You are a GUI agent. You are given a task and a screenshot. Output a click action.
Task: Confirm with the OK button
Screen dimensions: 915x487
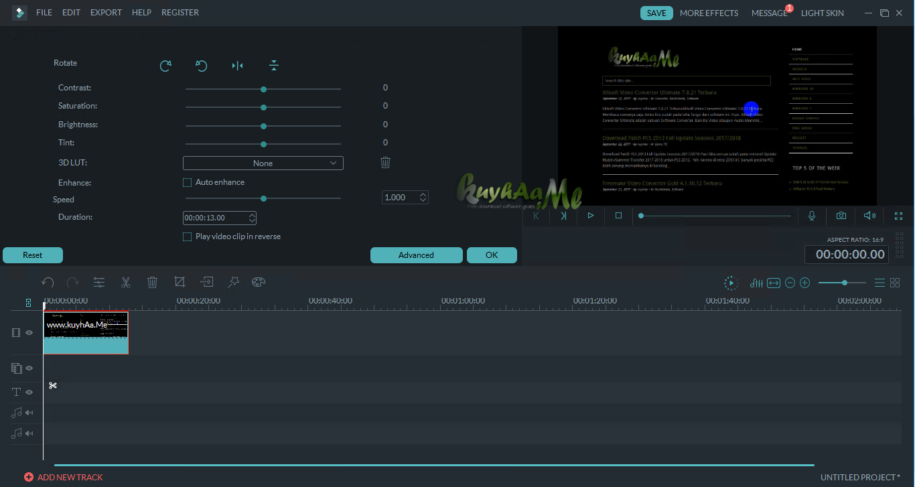492,255
